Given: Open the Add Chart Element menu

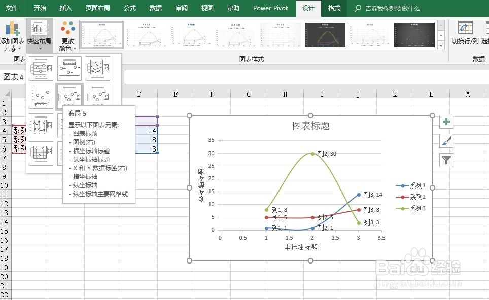Looking at the screenshot, I should 12,36.
